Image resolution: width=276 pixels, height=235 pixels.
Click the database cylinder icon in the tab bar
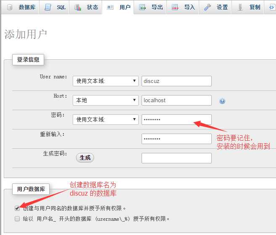pos(10,7)
